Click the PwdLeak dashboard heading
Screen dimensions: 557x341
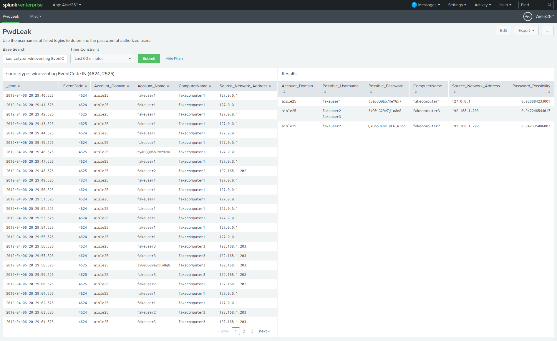17,32
